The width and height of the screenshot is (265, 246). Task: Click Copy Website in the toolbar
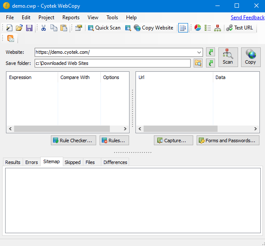153,28
